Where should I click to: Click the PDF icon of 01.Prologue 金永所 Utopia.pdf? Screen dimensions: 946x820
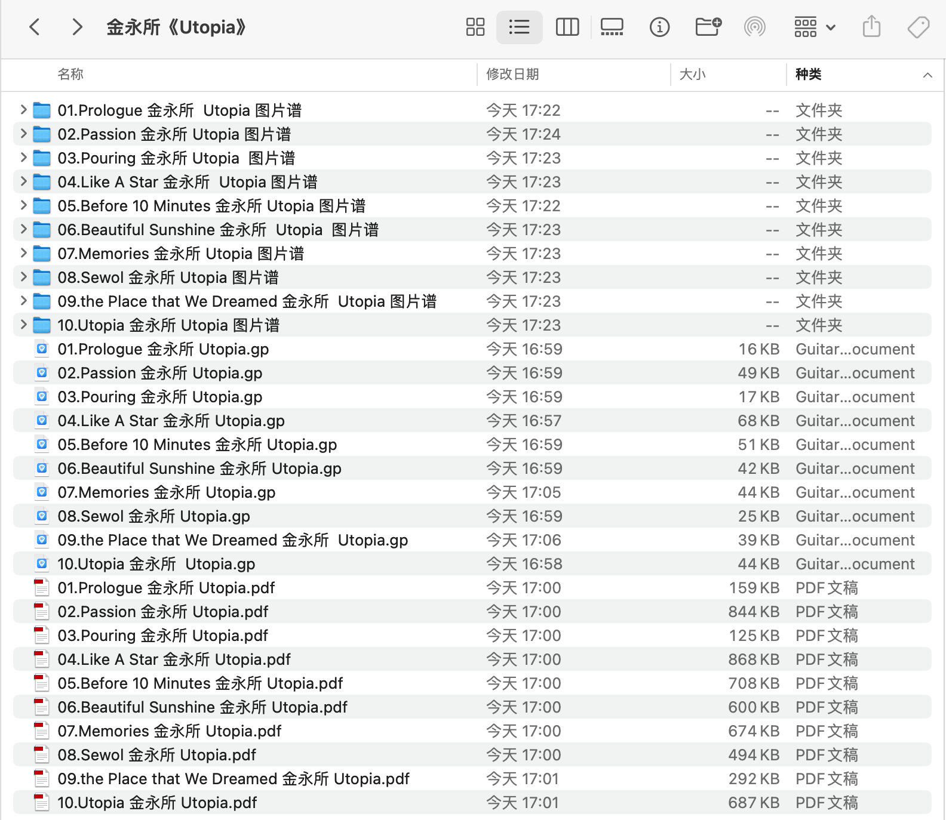(x=42, y=587)
